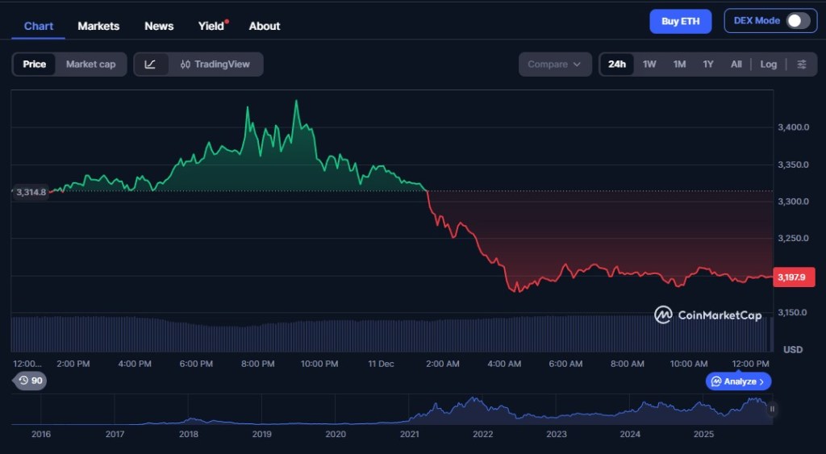Select the 1W time range

point(649,65)
